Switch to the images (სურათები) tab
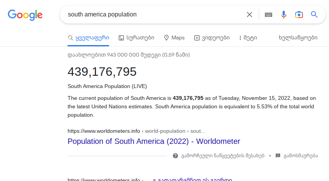 click(x=136, y=38)
